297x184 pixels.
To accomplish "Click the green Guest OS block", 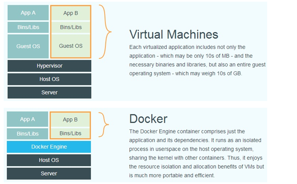I will pyautogui.click(x=71, y=46).
